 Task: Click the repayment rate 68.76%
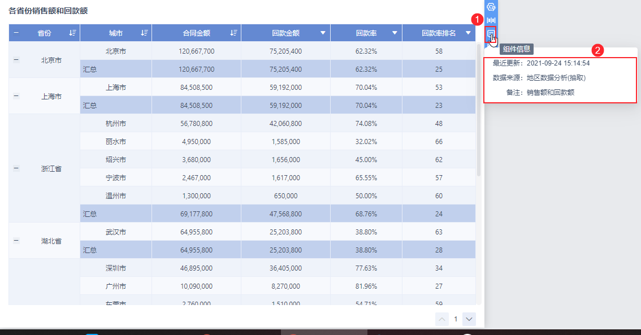click(366, 214)
